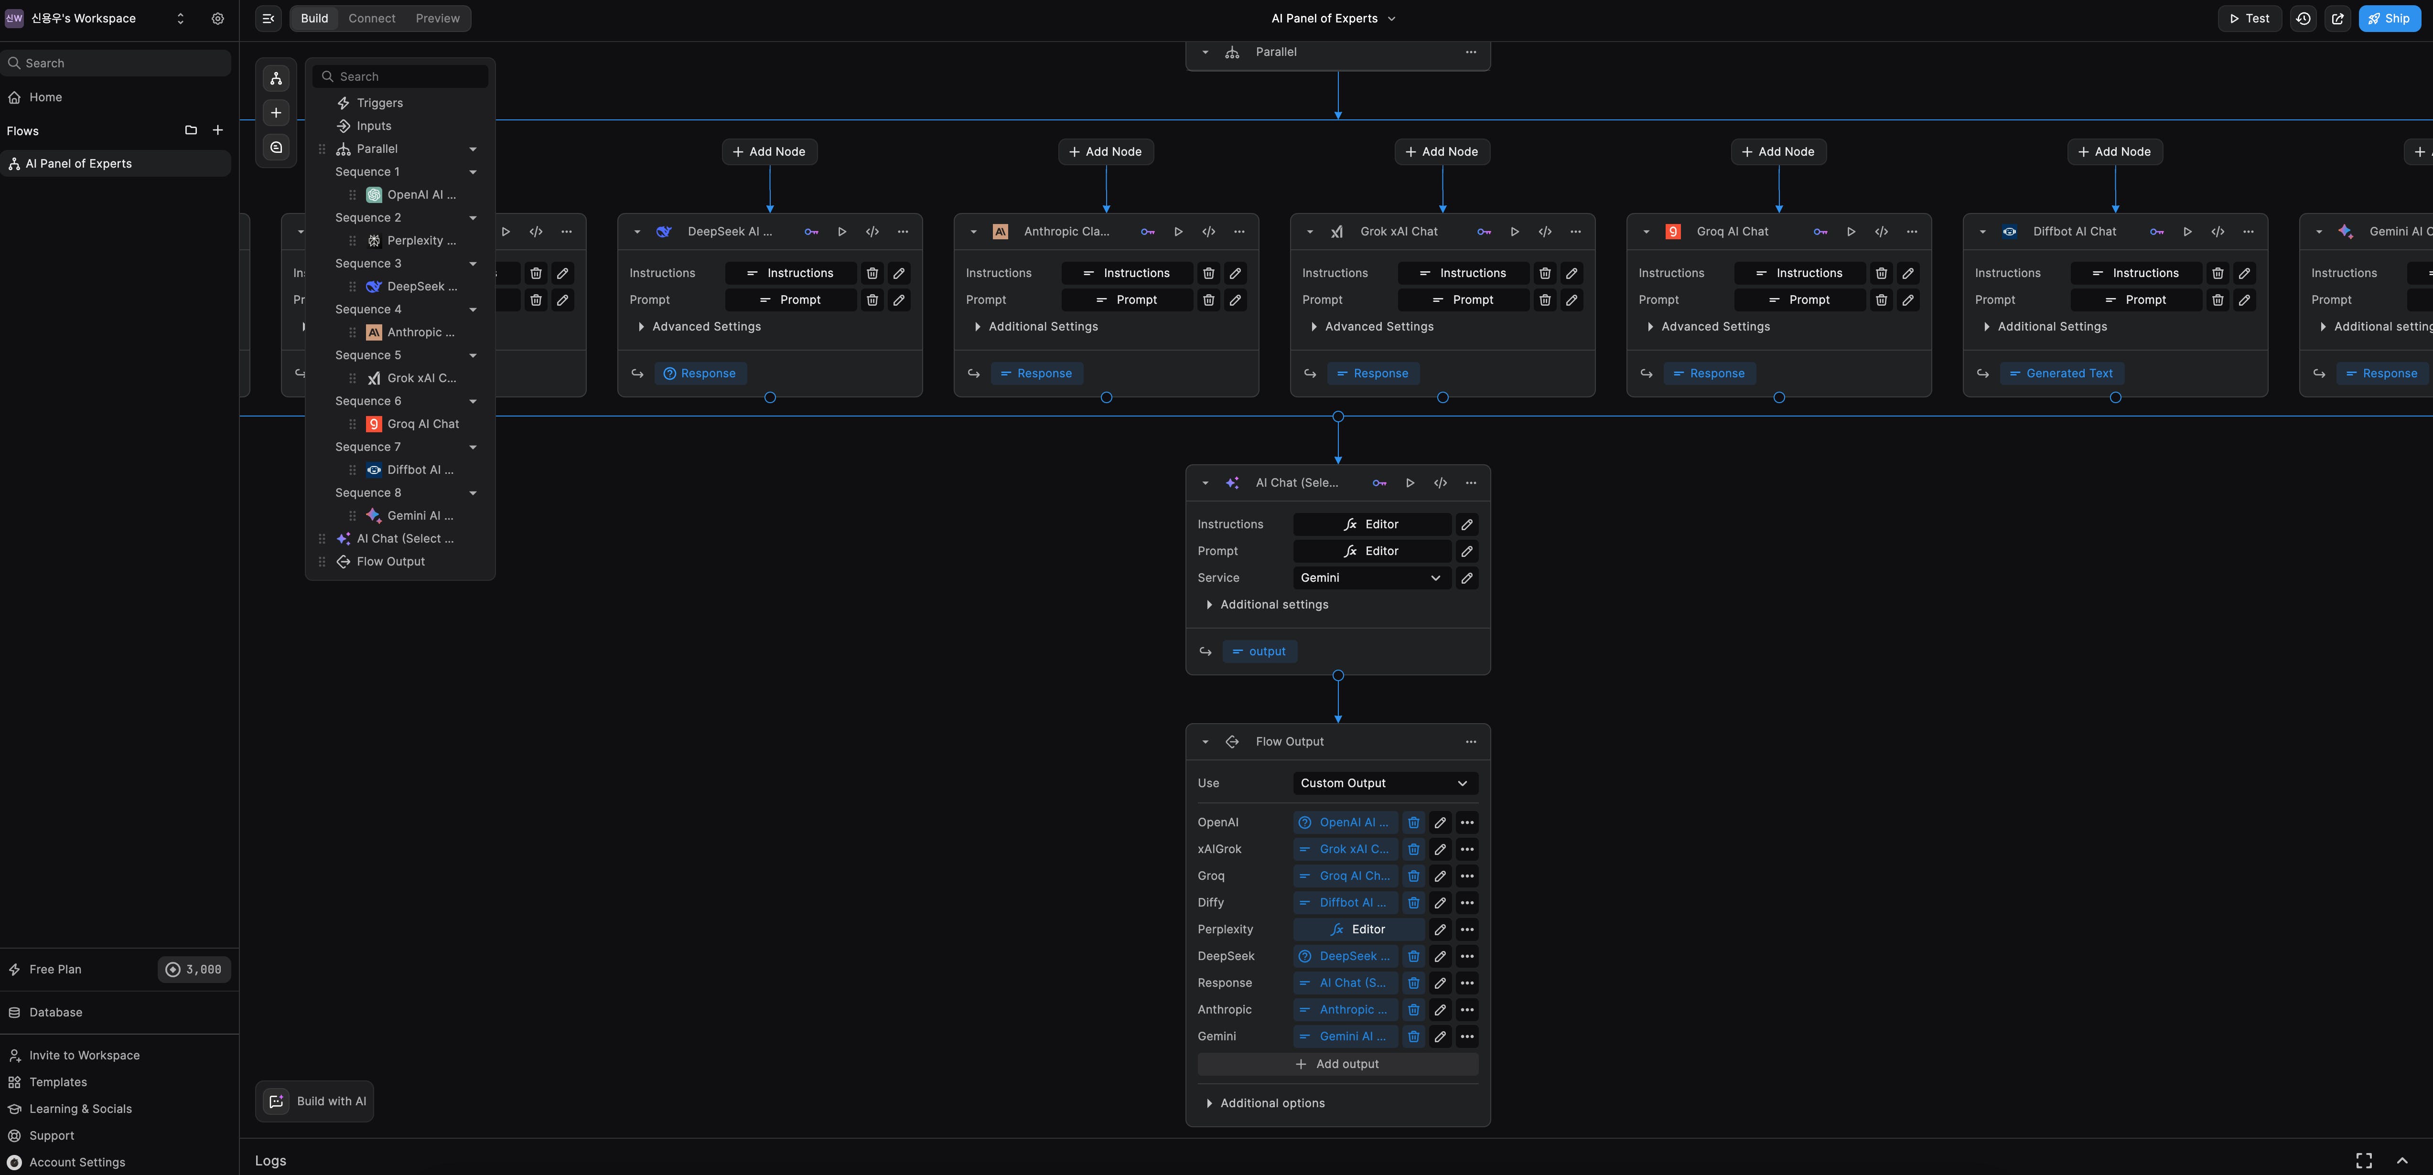Viewport: 2433px width, 1175px height.
Task: Select Flow Output in the node list
Action: pyautogui.click(x=390, y=562)
